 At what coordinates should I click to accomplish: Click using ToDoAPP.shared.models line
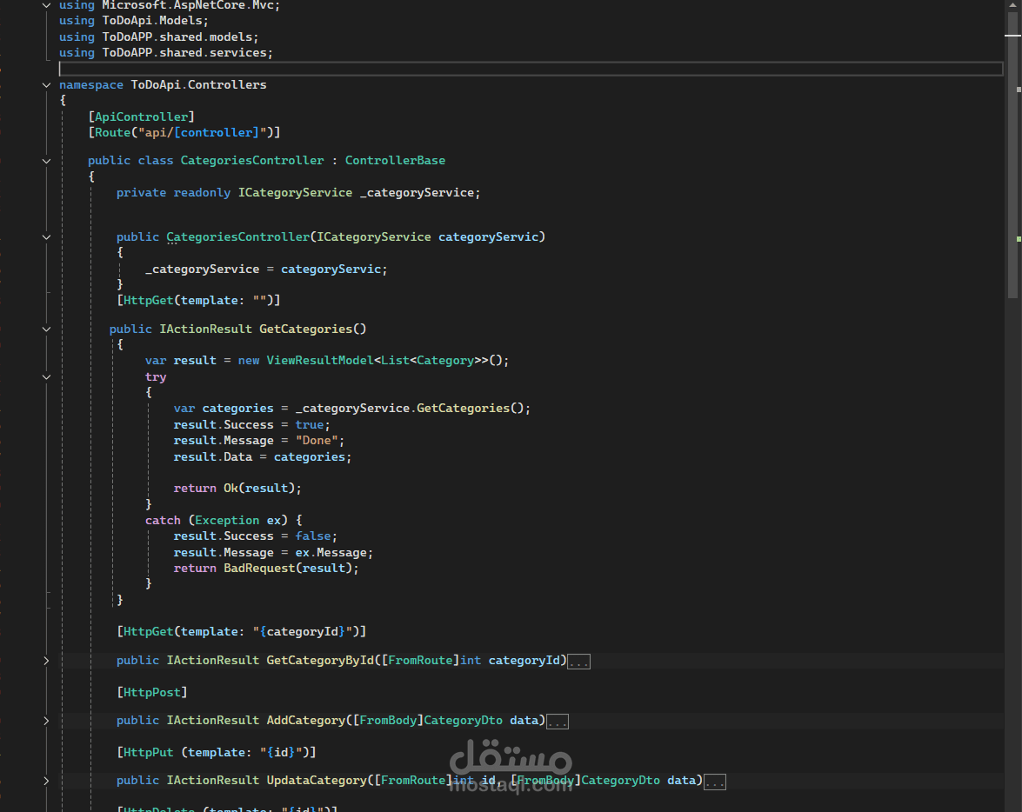click(x=159, y=37)
